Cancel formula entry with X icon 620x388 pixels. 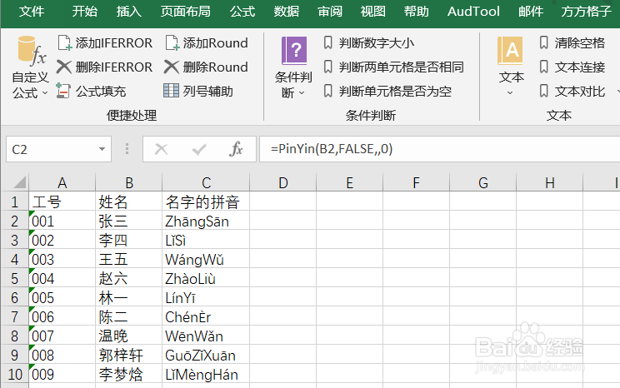coord(162,149)
